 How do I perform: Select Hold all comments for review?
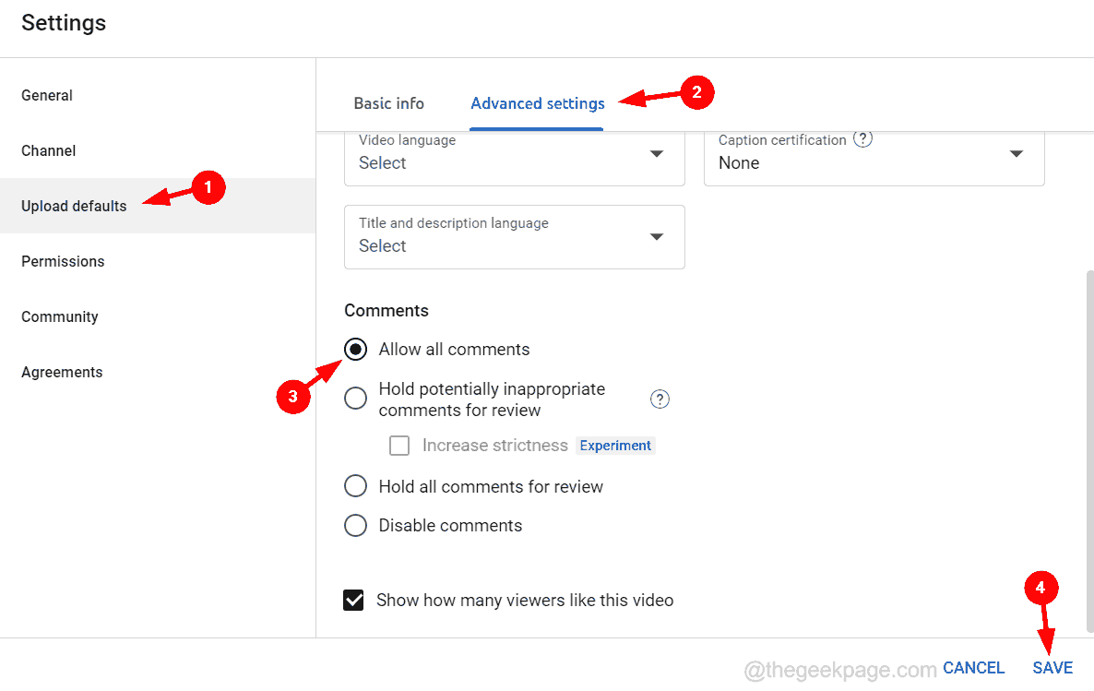click(355, 485)
